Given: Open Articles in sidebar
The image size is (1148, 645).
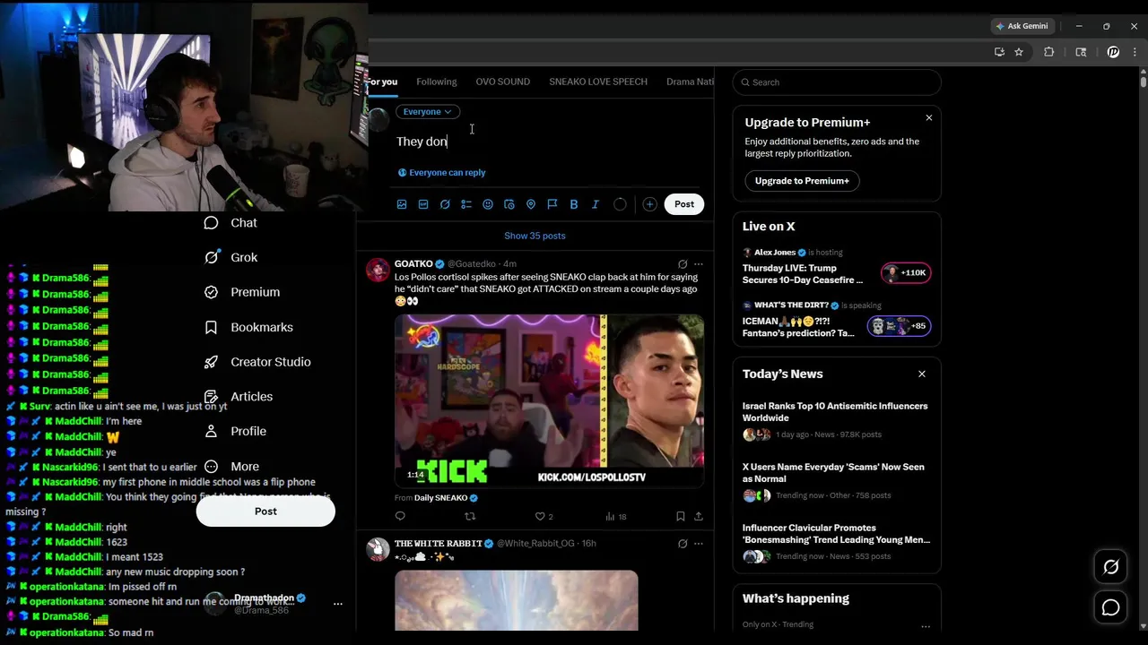Looking at the screenshot, I should point(239,397).
